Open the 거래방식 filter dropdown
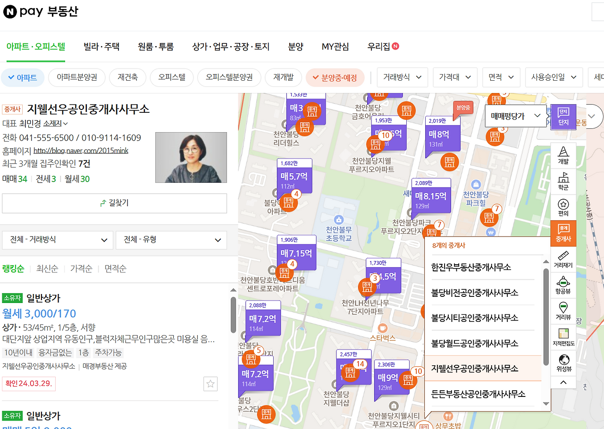604x429 pixels. click(403, 77)
